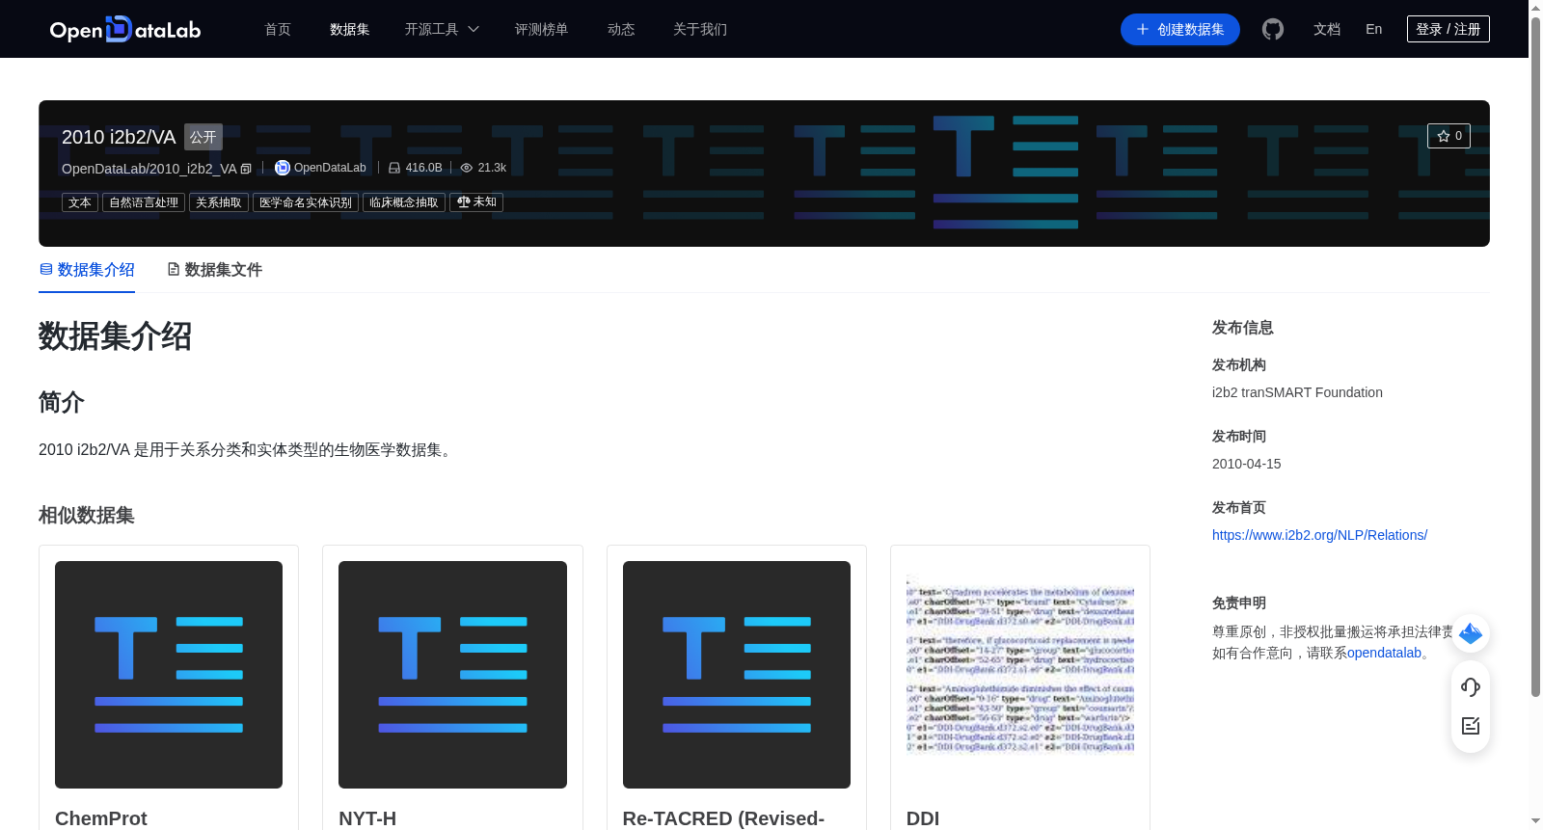Switch to 数据集介绍 tab
The image size is (1543, 830).
(87, 270)
